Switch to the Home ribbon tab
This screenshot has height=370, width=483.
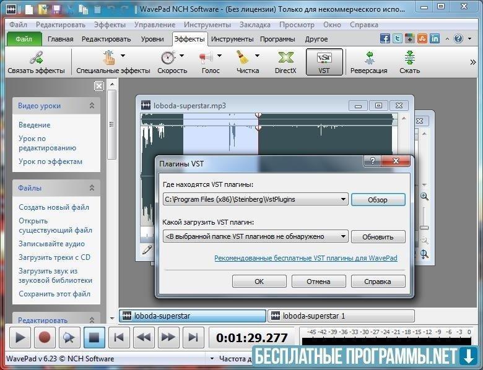(61, 39)
